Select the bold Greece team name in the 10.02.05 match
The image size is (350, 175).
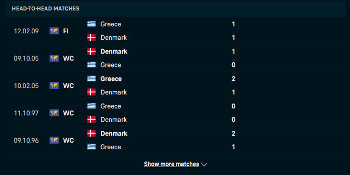(x=111, y=79)
